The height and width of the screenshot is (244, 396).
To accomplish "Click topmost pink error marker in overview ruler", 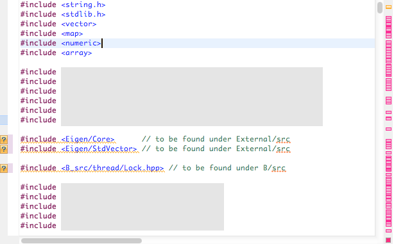I will [388, 18].
